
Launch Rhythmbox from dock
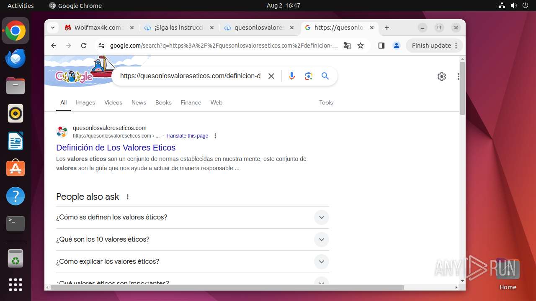(x=15, y=113)
